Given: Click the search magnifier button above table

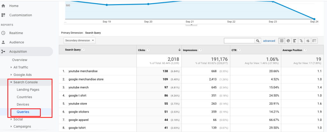Looking at the screenshot, I should click(258, 41).
